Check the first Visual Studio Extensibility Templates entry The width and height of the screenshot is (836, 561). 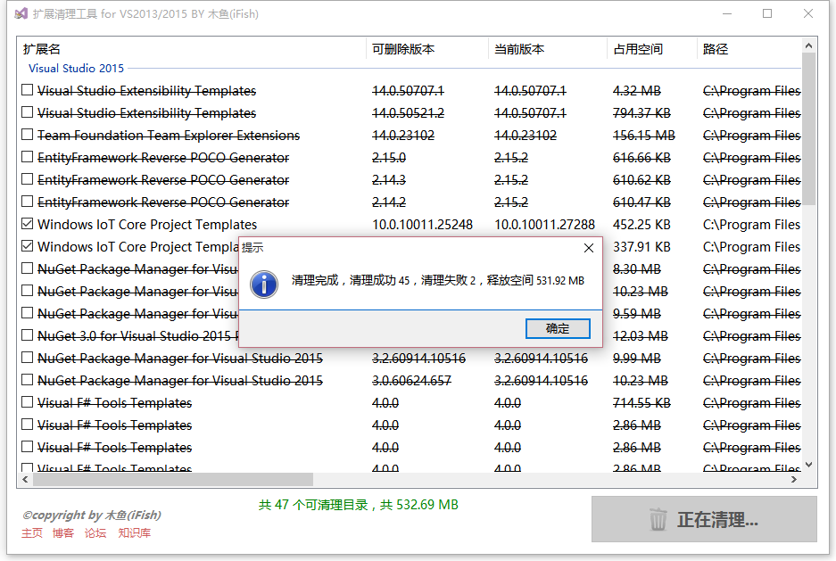click(x=27, y=90)
